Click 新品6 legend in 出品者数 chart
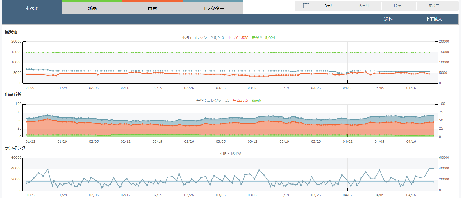Screen dimensions: 461x198 tap(256, 100)
